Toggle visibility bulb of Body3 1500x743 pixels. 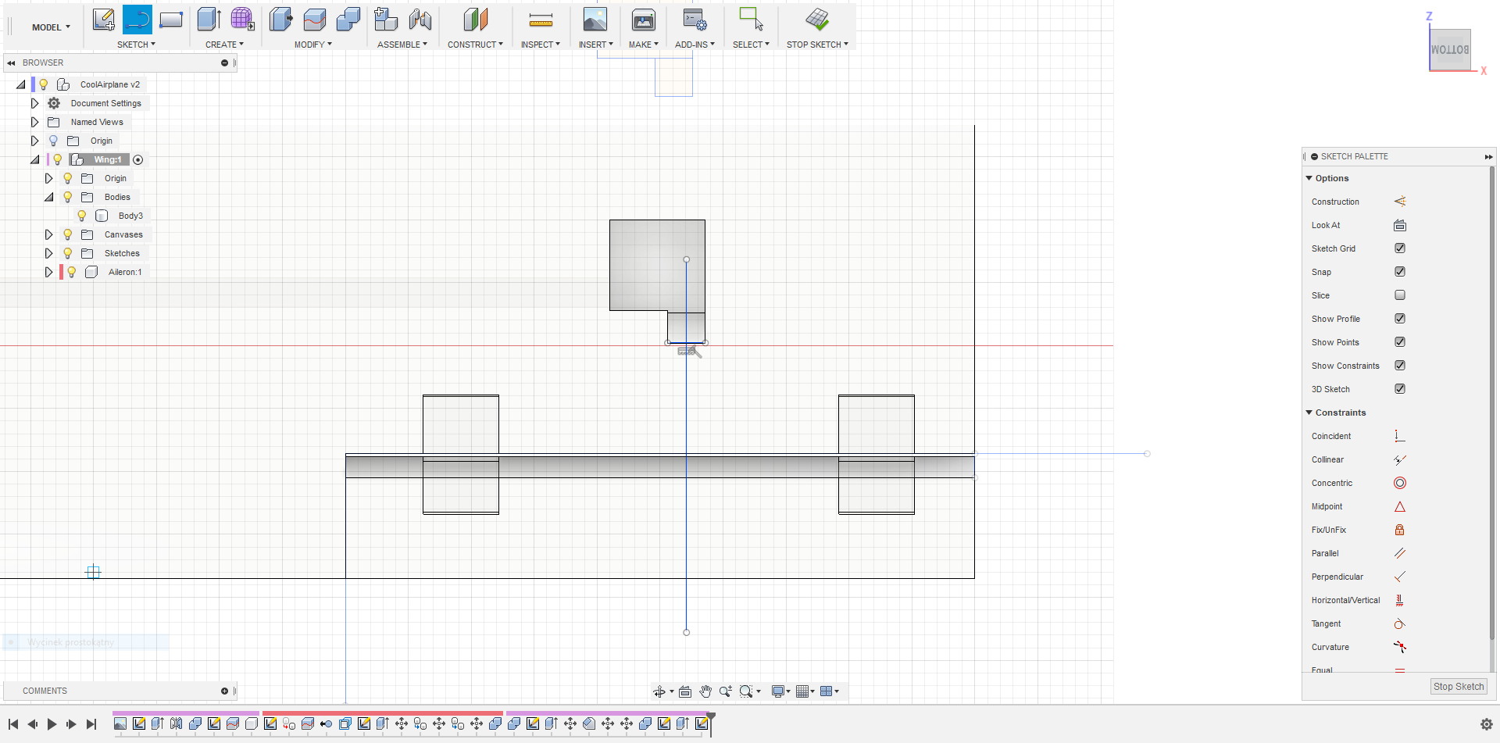[x=81, y=216]
